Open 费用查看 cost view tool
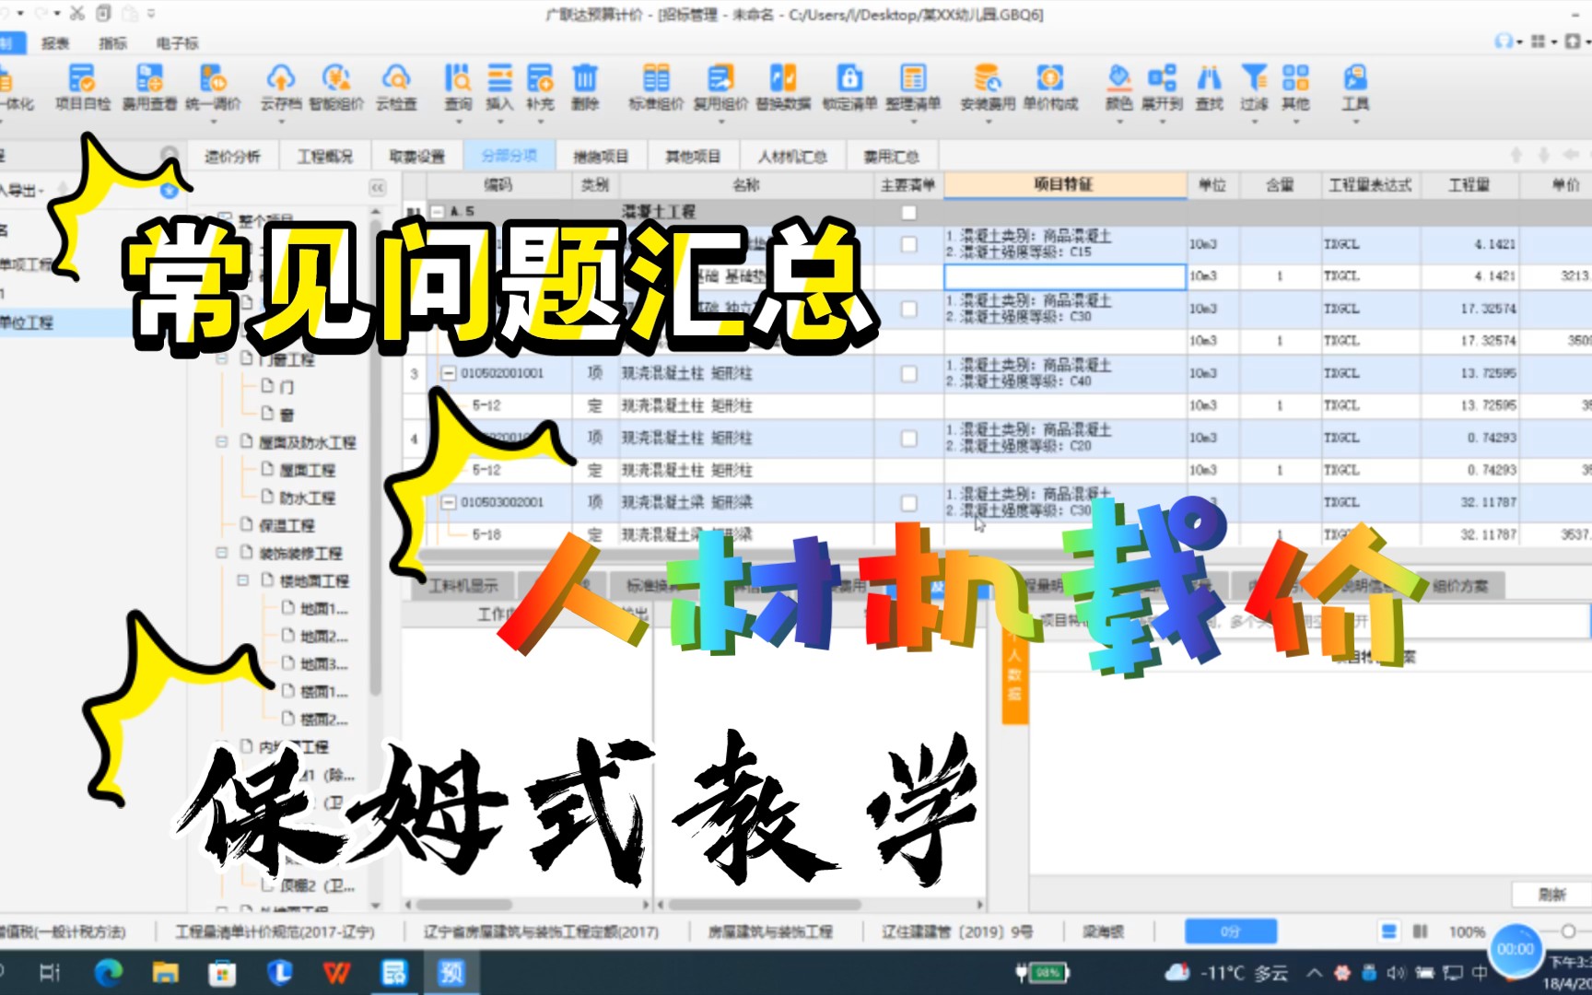This screenshot has height=995, width=1592. click(149, 88)
